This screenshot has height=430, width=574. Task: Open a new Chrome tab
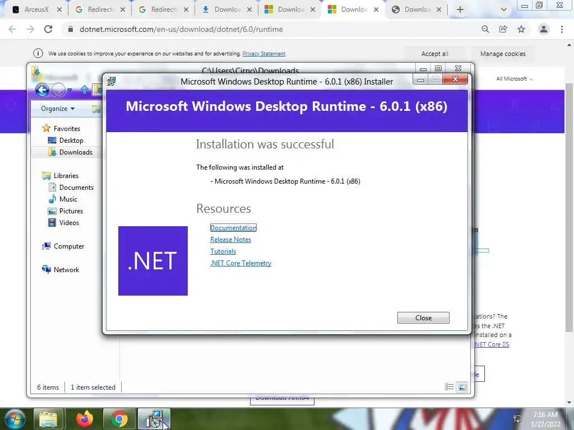click(x=460, y=10)
